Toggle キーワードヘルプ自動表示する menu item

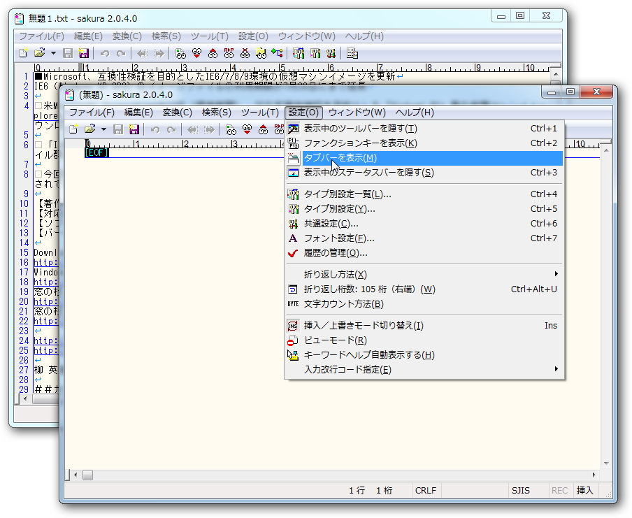pyautogui.click(x=424, y=354)
